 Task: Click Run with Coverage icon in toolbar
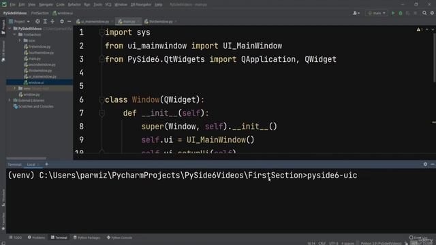408,13
